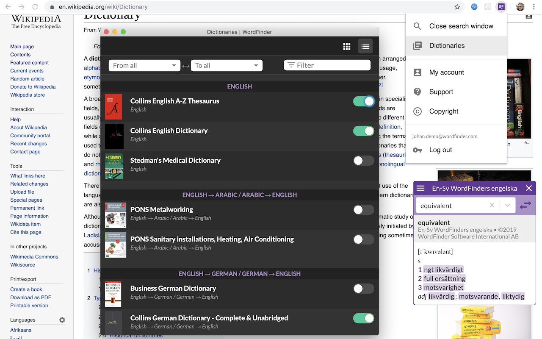The height and width of the screenshot is (339, 542).
Task: Switch to list view in Dictionaries window
Action: 365,47
